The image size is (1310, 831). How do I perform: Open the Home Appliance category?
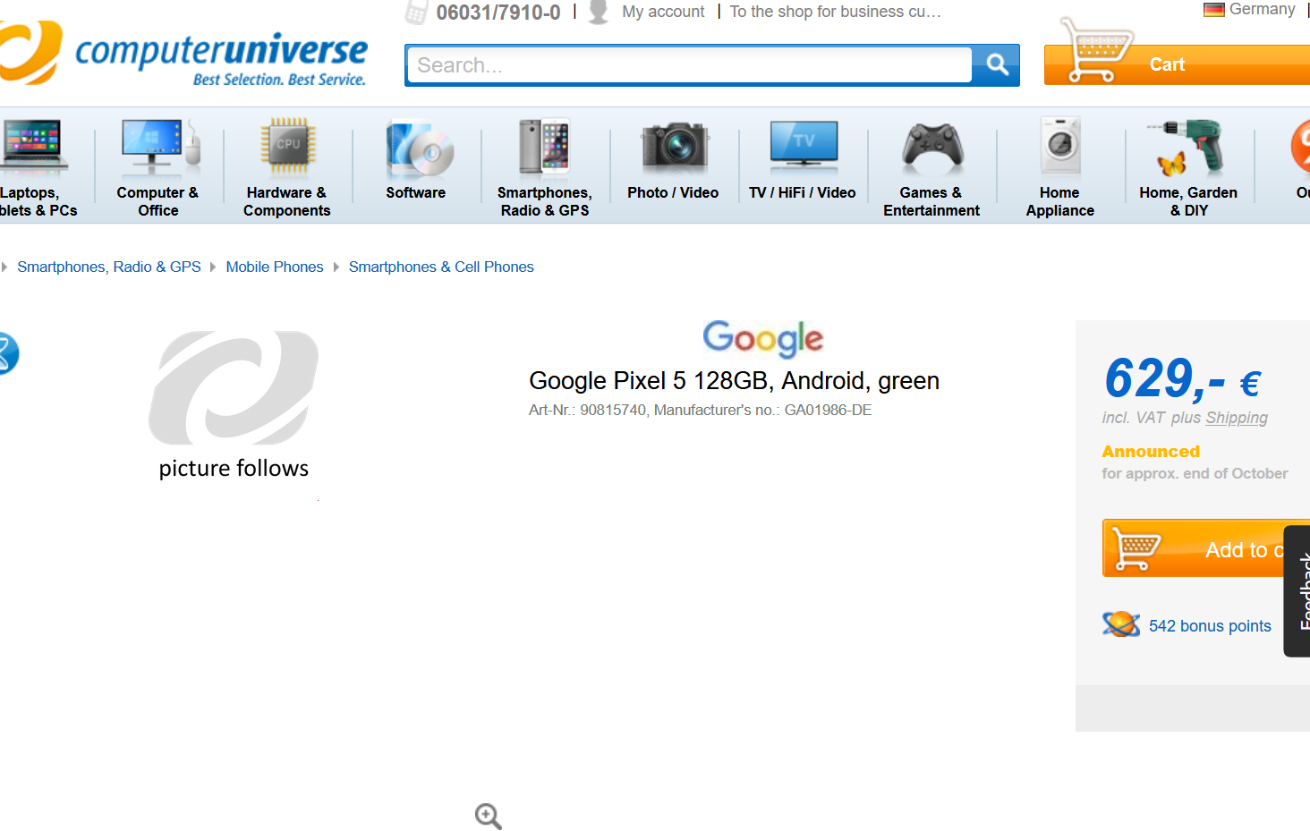click(x=1060, y=201)
